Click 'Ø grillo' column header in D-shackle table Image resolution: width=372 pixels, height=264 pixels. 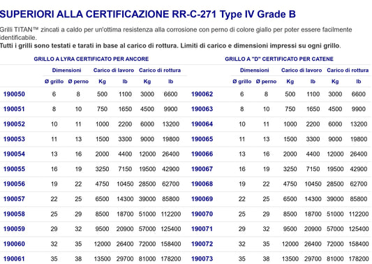(242, 82)
